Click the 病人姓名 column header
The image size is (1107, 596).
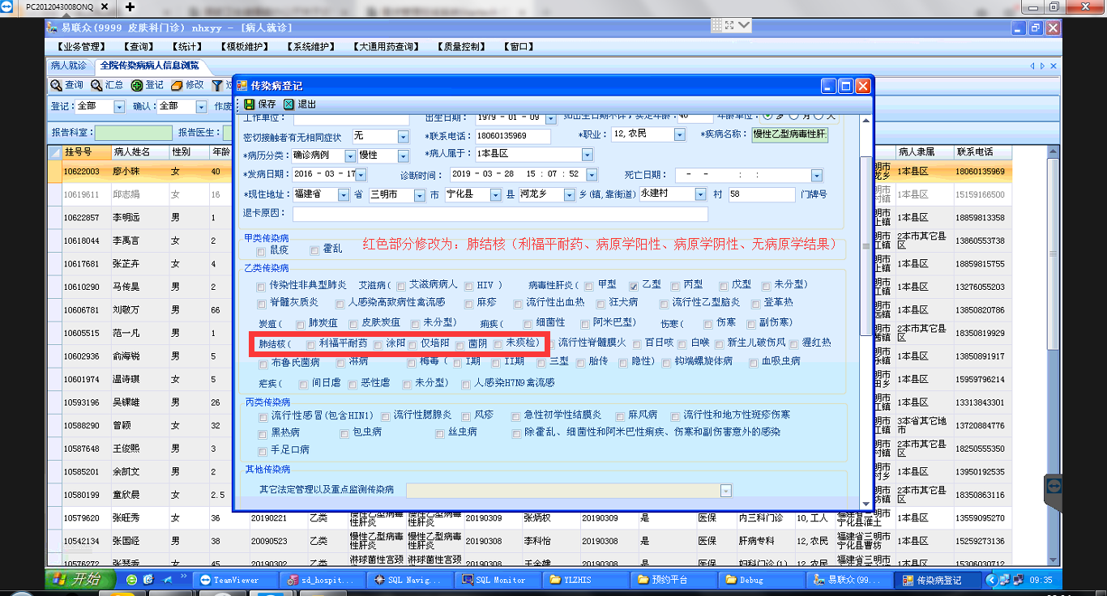[x=139, y=151]
